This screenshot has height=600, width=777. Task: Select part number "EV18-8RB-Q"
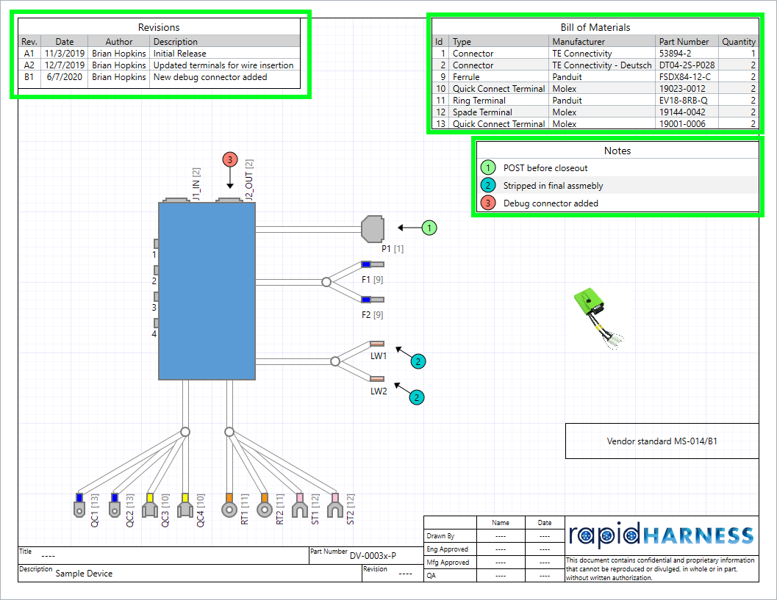pos(684,101)
